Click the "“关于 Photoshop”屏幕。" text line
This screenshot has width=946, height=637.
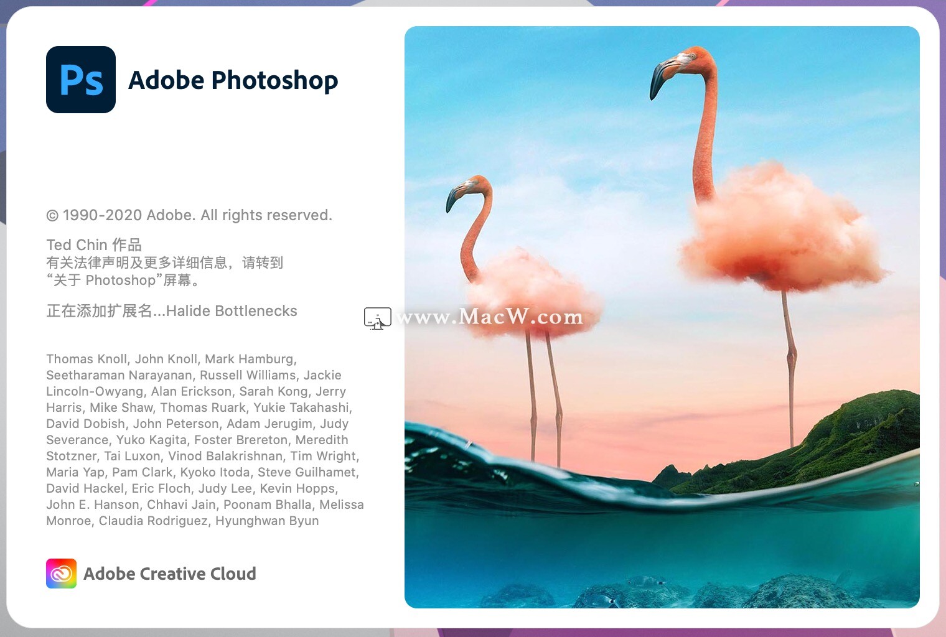tap(124, 280)
